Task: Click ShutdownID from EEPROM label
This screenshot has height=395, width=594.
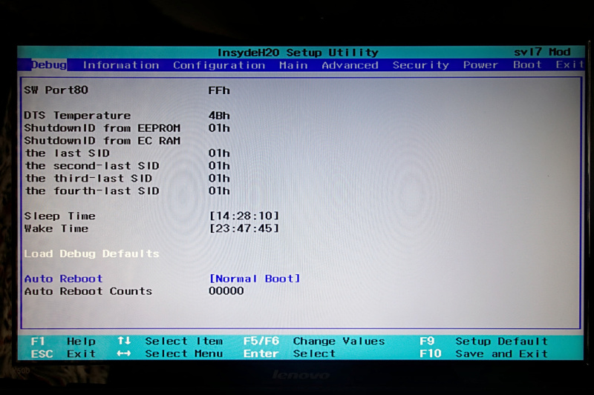Action: click(x=102, y=128)
